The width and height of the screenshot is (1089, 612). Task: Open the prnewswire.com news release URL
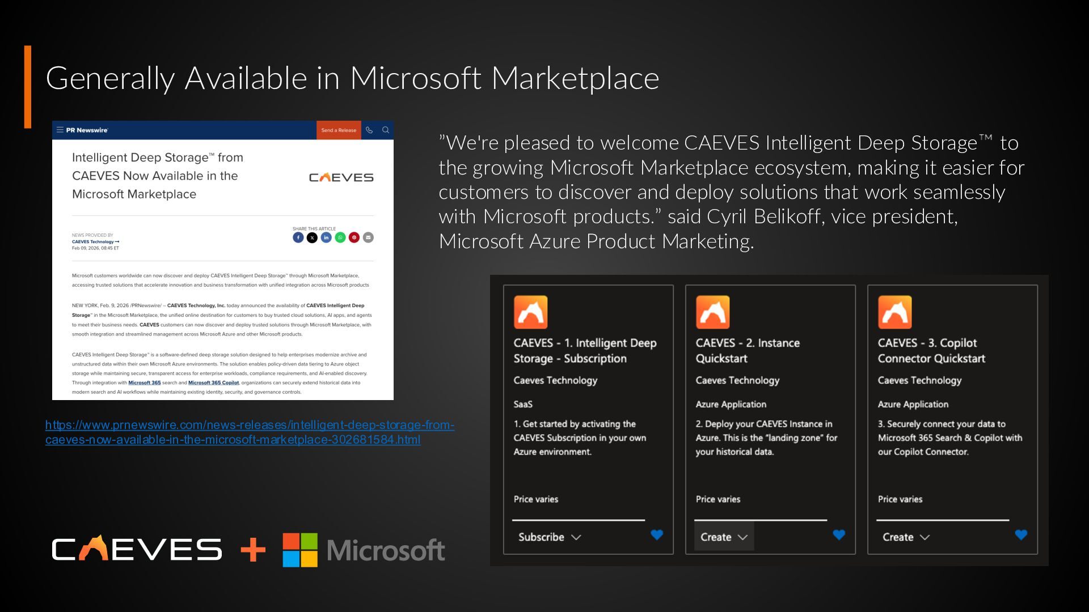point(250,425)
